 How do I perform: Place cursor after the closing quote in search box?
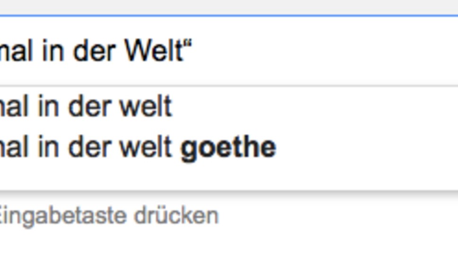point(194,51)
